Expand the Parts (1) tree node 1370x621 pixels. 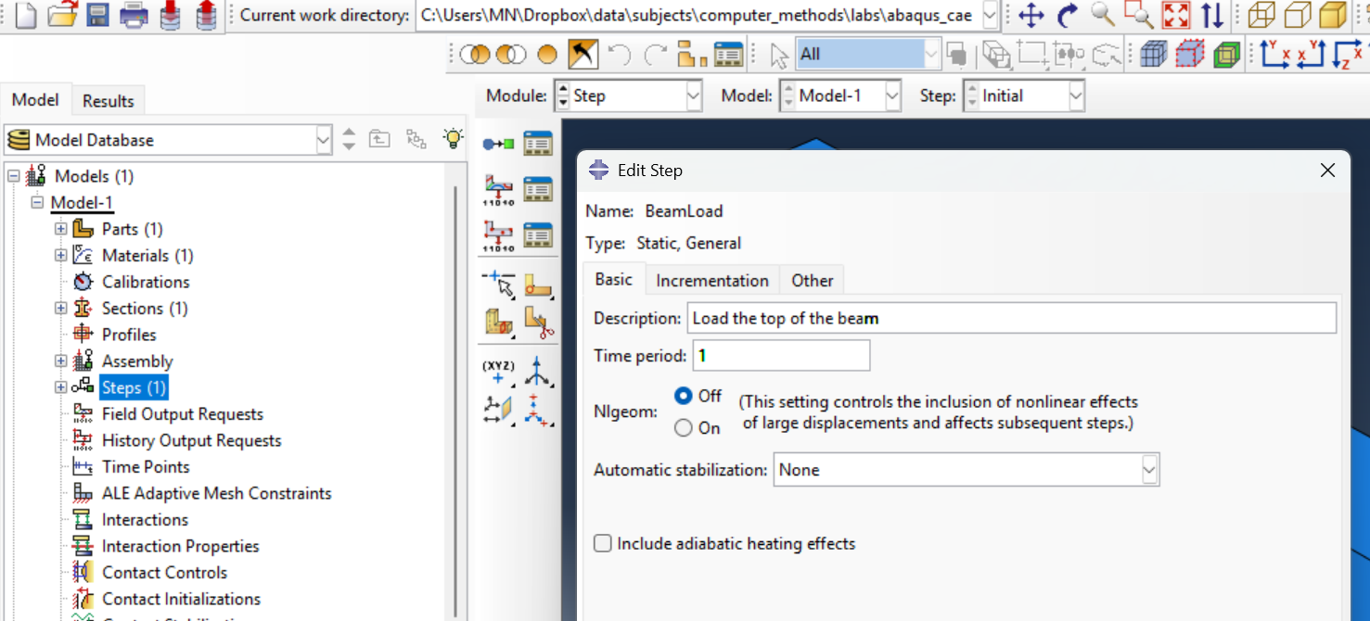click(61, 229)
